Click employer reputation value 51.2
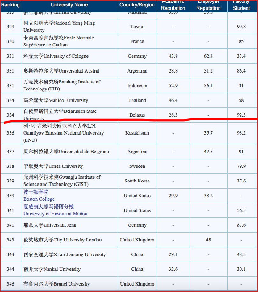 (208, 71)
